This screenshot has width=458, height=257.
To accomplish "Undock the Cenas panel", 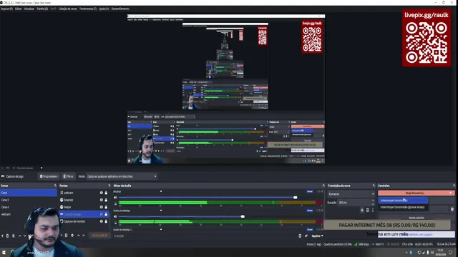I will 55,186.
